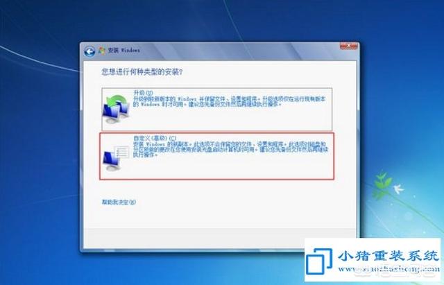Click the gray footer bar of dialog
Screen dimensions: 444x285
coord(194,239)
